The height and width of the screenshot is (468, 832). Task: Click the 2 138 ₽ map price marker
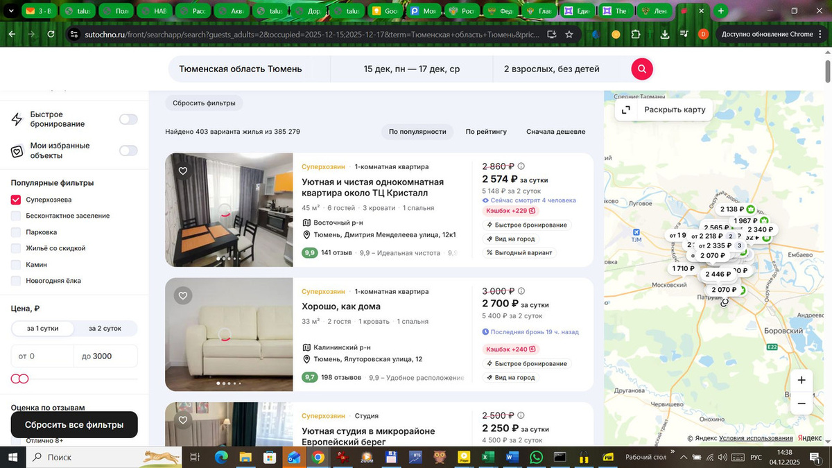[x=732, y=209]
